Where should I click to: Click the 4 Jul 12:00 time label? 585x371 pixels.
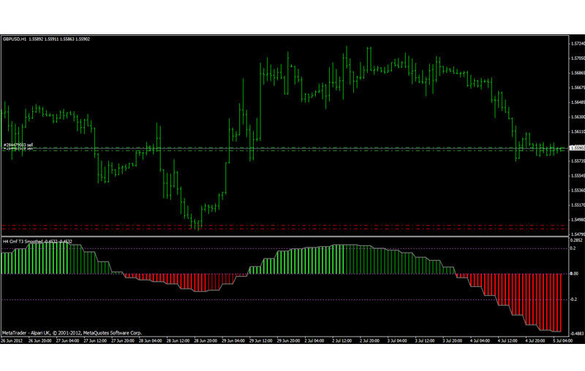pos(507,341)
